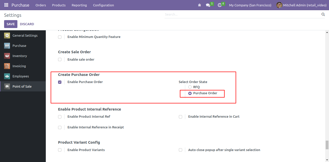Click the Employees people icon
Viewport: 329px width, 162px height.
click(7, 76)
